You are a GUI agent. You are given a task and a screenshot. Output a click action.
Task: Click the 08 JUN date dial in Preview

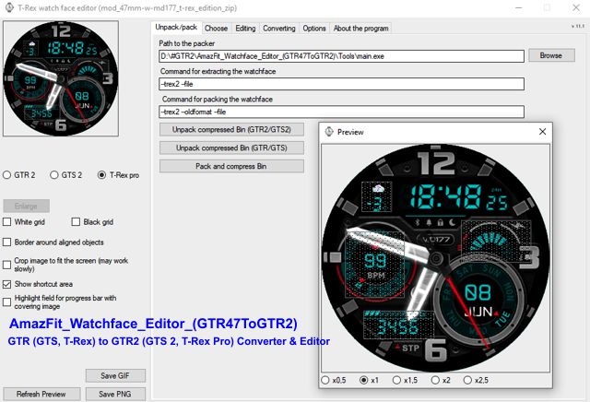click(478, 301)
